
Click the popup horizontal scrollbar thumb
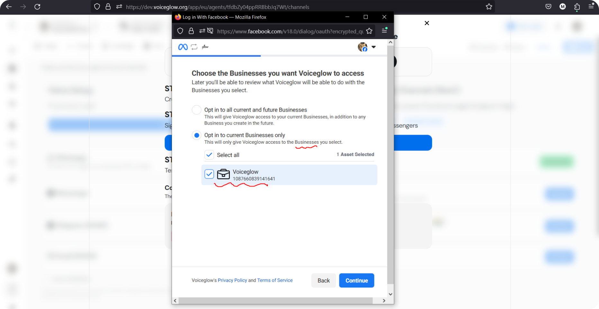(276, 301)
